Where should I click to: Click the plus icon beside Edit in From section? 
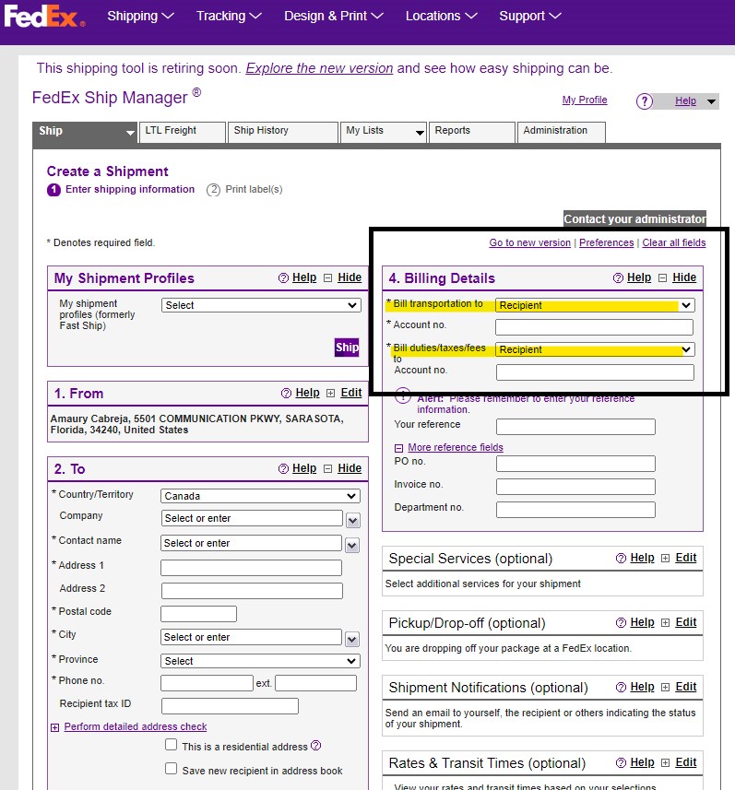(330, 393)
